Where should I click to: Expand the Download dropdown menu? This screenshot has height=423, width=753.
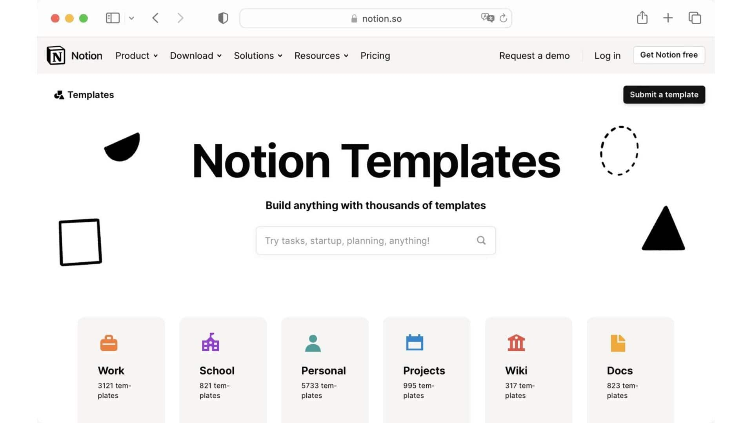(195, 55)
